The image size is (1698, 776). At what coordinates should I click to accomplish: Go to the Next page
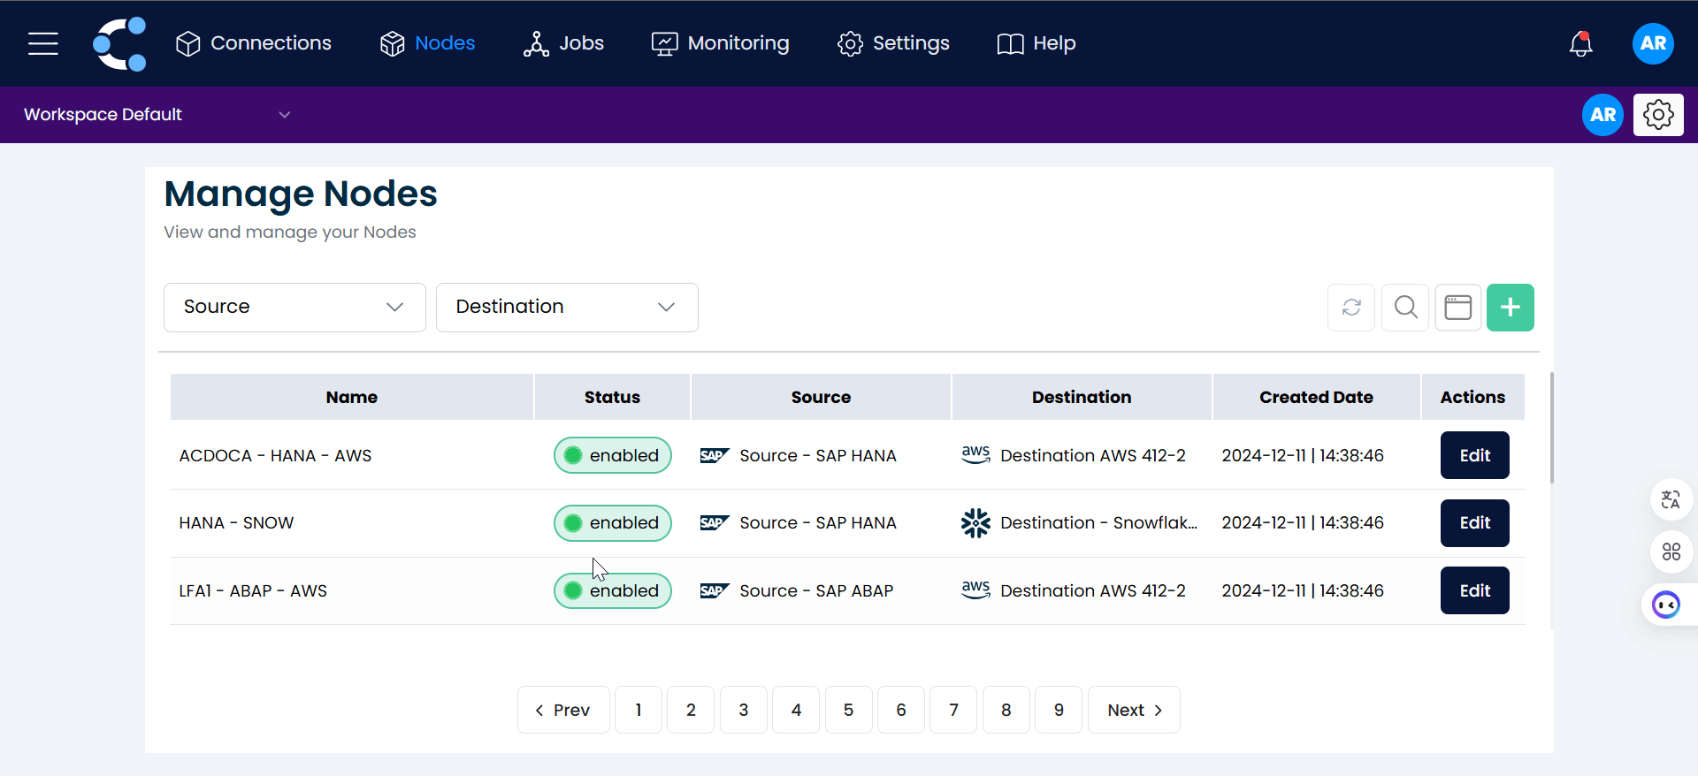pos(1133,711)
